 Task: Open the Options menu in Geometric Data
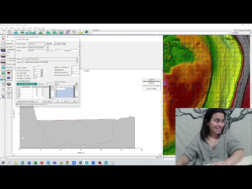pyautogui.click(x=12, y=28)
